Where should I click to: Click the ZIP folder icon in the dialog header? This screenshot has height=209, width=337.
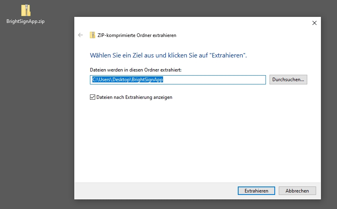click(92, 35)
